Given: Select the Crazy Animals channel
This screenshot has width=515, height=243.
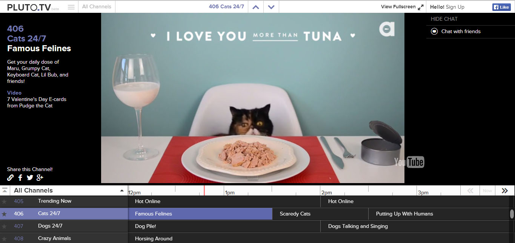Looking at the screenshot, I should pos(54,238).
